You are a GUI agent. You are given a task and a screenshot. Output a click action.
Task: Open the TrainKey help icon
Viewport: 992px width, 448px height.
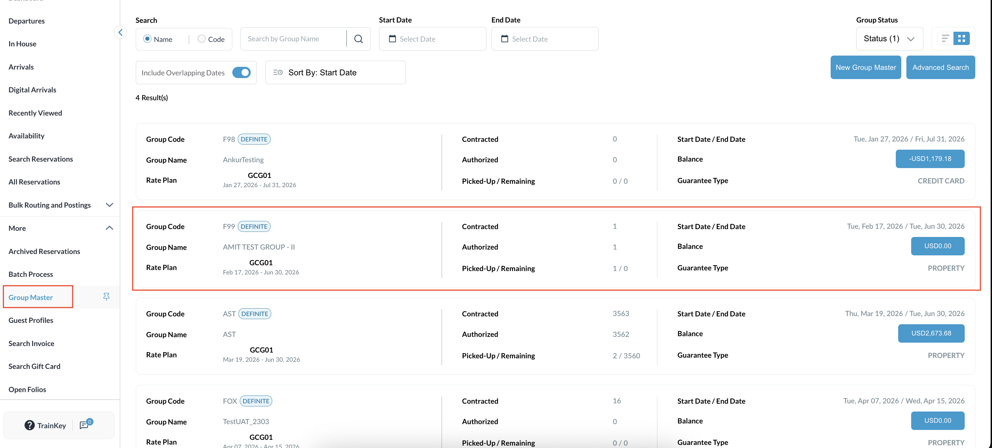point(30,425)
